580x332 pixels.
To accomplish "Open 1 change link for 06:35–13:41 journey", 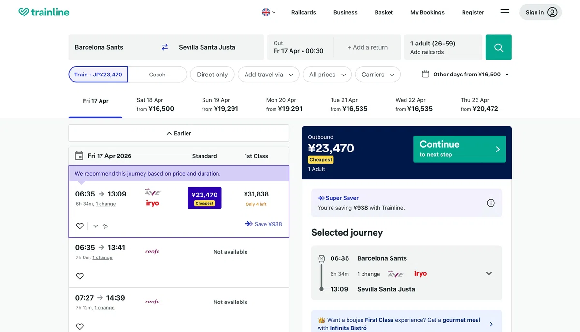I will [x=102, y=257].
